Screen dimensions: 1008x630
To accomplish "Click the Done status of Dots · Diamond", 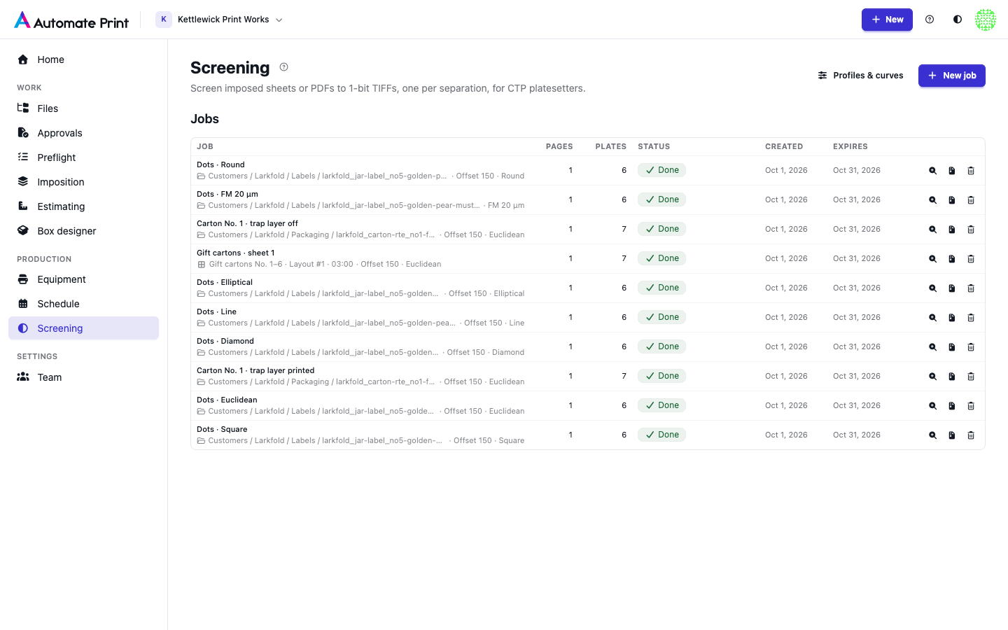I will pos(662,346).
